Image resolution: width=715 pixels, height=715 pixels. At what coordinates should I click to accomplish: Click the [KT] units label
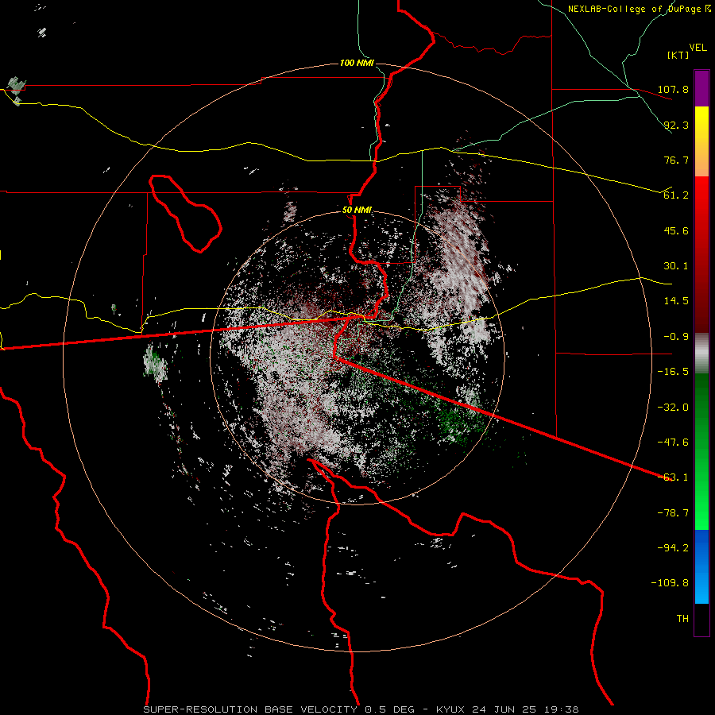[678, 55]
